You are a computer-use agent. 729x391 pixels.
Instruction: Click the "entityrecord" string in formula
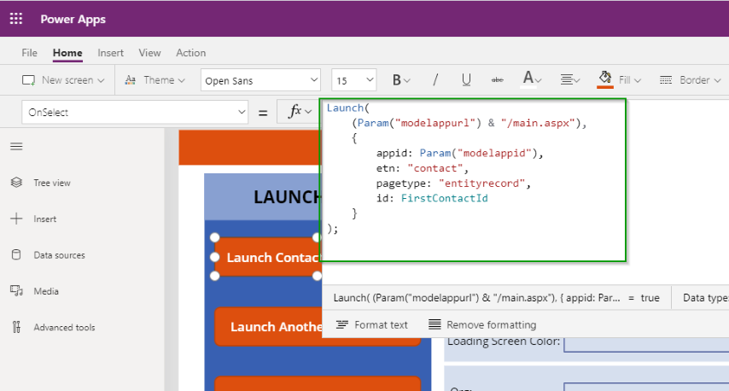481,184
